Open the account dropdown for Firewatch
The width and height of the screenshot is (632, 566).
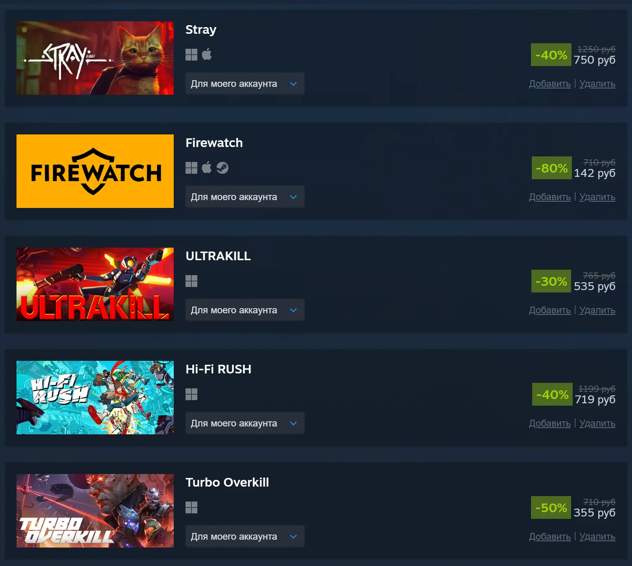(245, 197)
